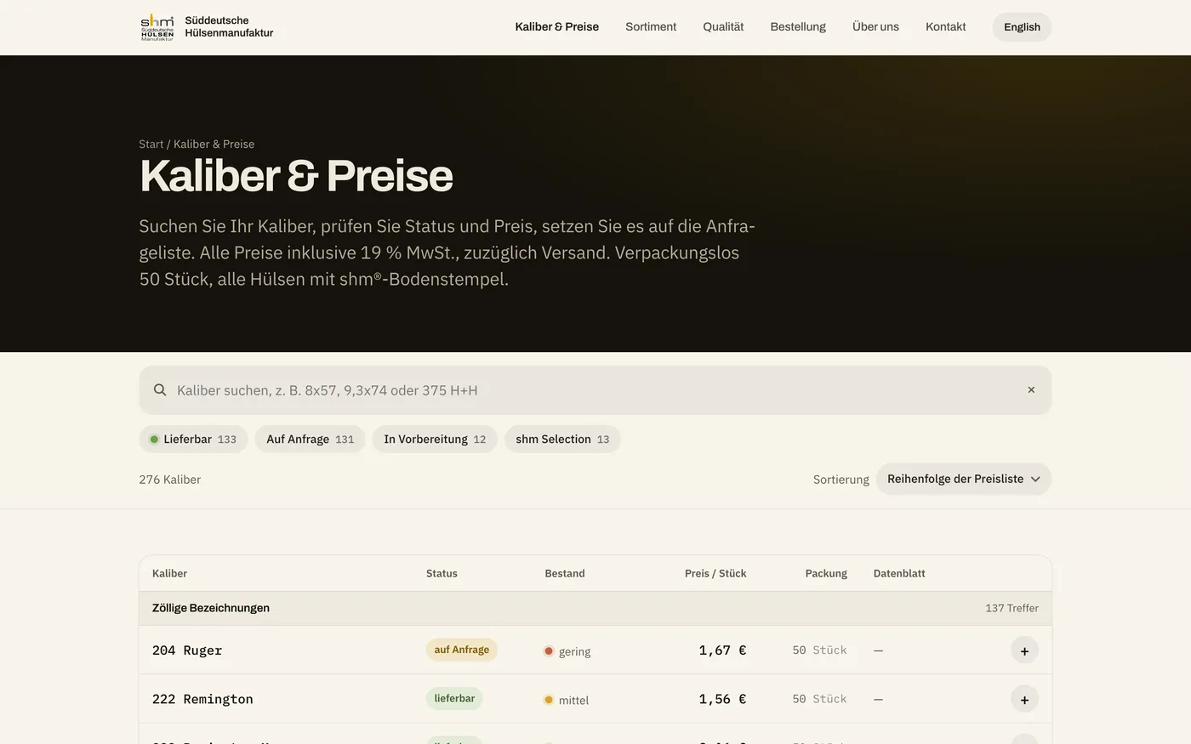Screen dimensions: 1191x744
Task: Open the Kontakt page
Action: (x=946, y=27)
